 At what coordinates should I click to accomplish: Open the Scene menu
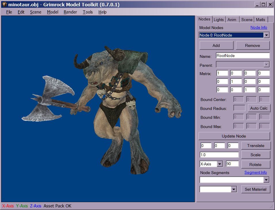(x=36, y=12)
